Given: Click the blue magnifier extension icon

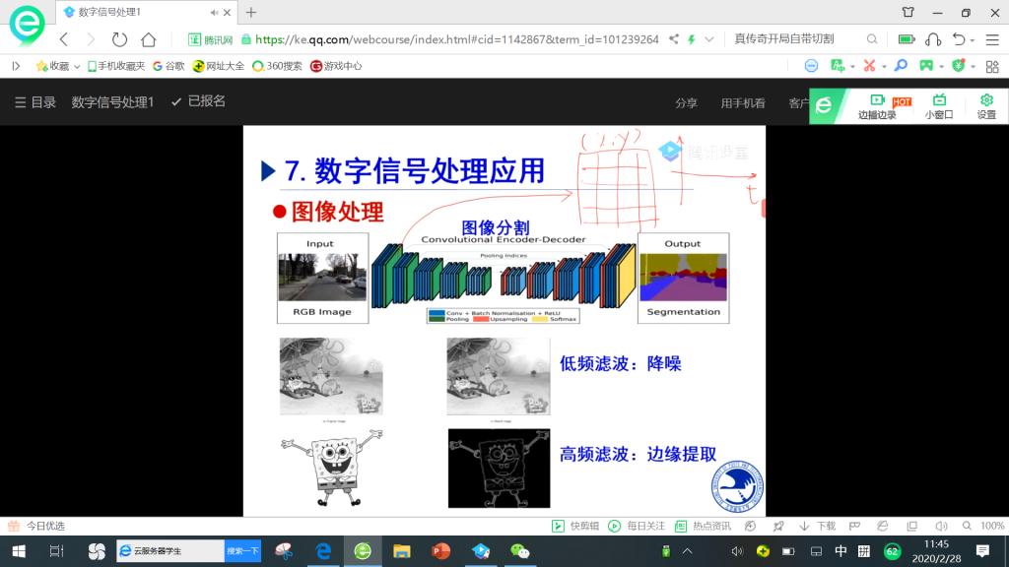Looking at the screenshot, I should coord(901,66).
